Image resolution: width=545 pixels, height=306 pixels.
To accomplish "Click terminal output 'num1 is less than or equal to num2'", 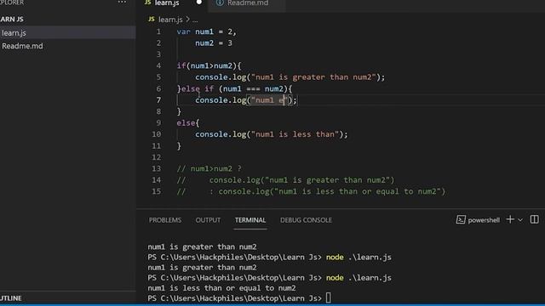I will coord(221,288).
